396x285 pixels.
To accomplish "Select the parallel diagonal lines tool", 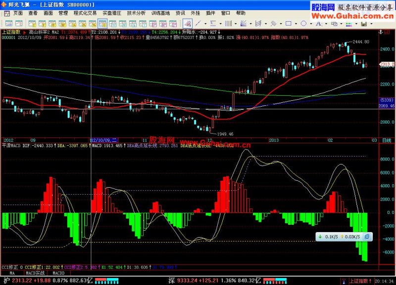I will (274, 23).
